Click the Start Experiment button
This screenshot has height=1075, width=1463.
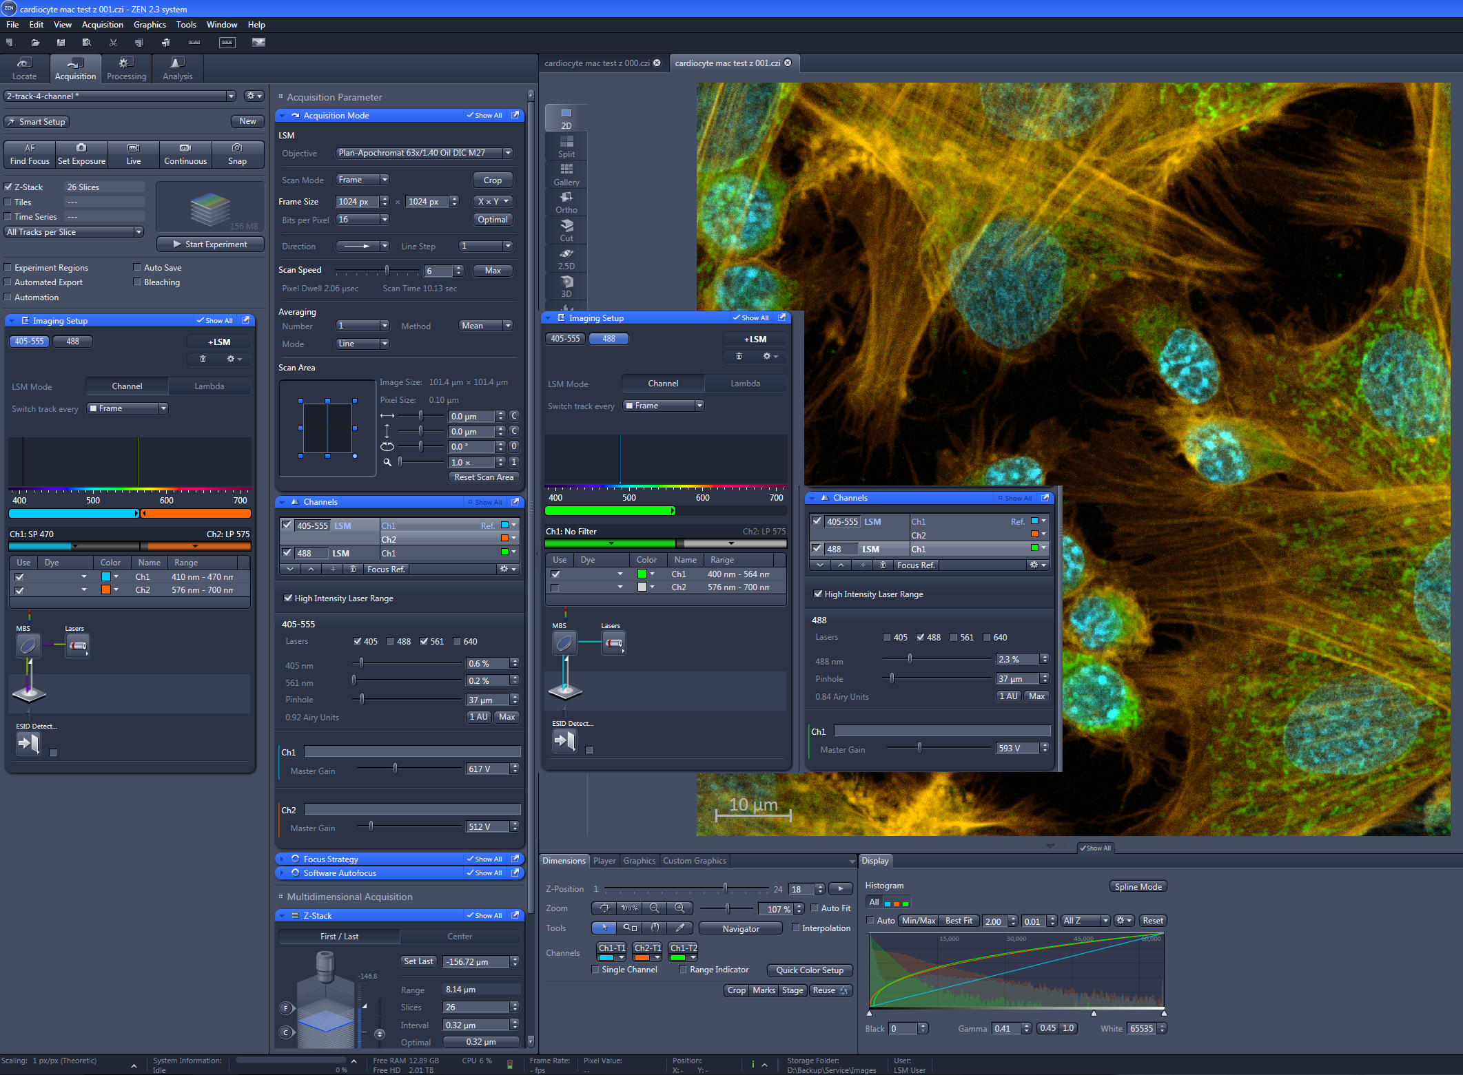tap(210, 244)
